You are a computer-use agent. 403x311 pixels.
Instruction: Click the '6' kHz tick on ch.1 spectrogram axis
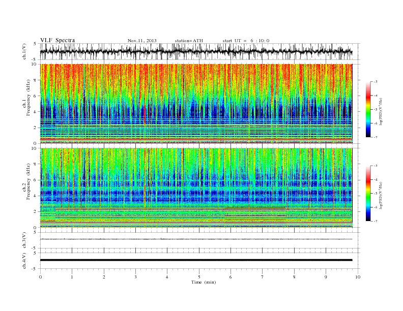click(36, 96)
